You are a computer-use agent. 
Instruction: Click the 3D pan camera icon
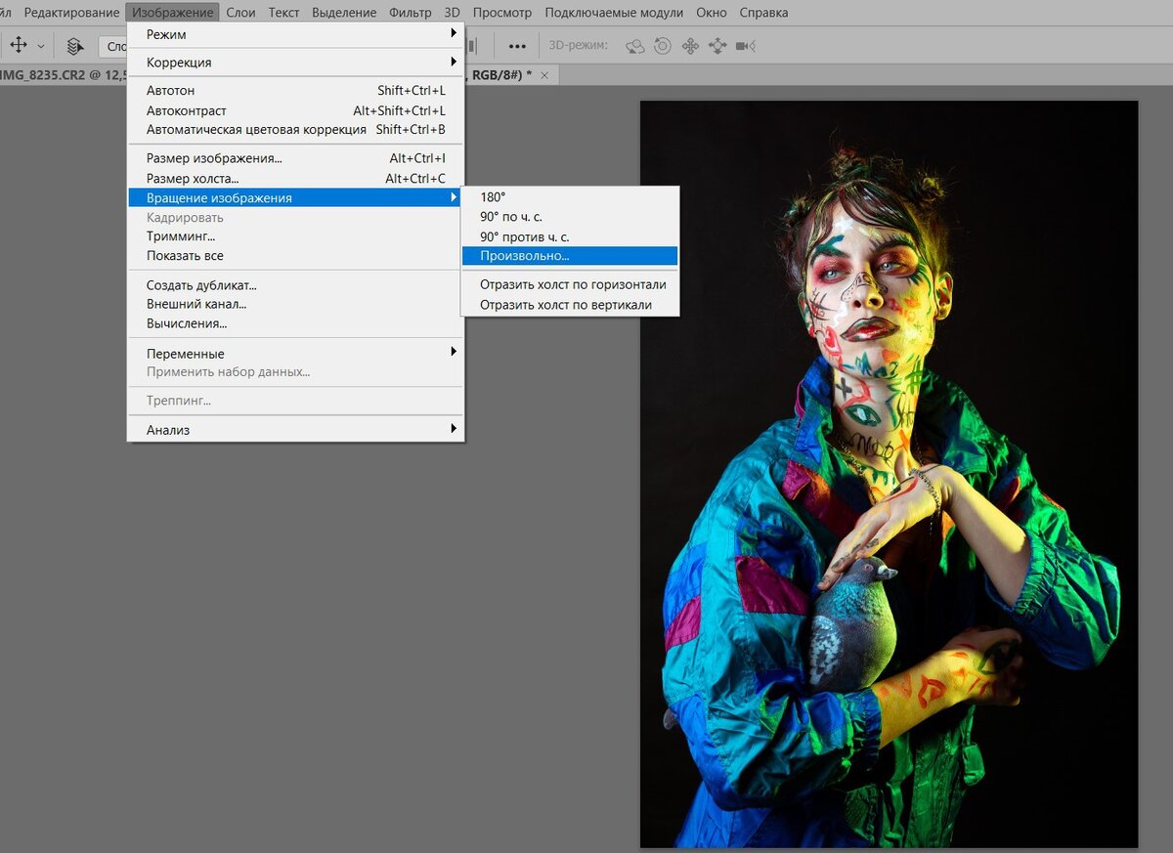[x=690, y=46]
